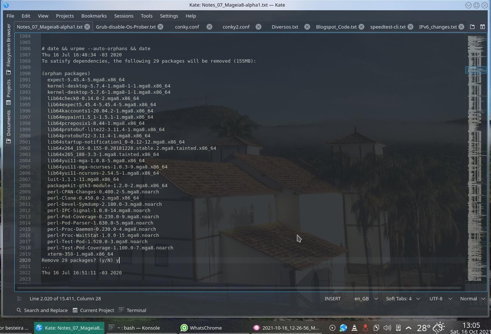This screenshot has height=334, width=491.
Task: Click the horizontal scrollbar below the editor
Action: pyautogui.click(x=240, y=287)
